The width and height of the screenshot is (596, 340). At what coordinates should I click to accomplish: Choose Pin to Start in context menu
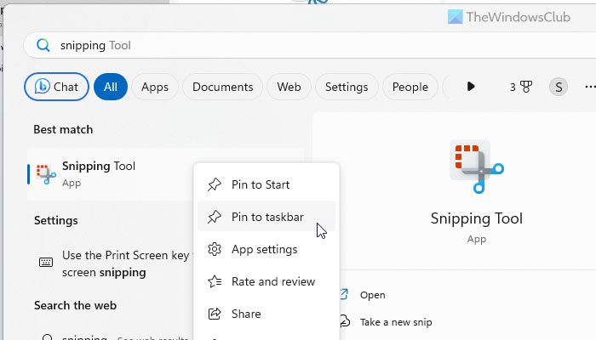266,184
